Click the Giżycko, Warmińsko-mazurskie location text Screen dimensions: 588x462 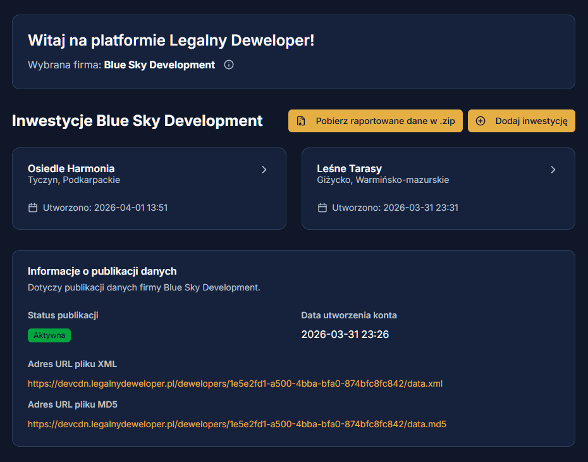tap(383, 180)
